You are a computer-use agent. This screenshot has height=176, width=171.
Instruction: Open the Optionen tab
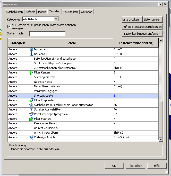click(x=87, y=12)
